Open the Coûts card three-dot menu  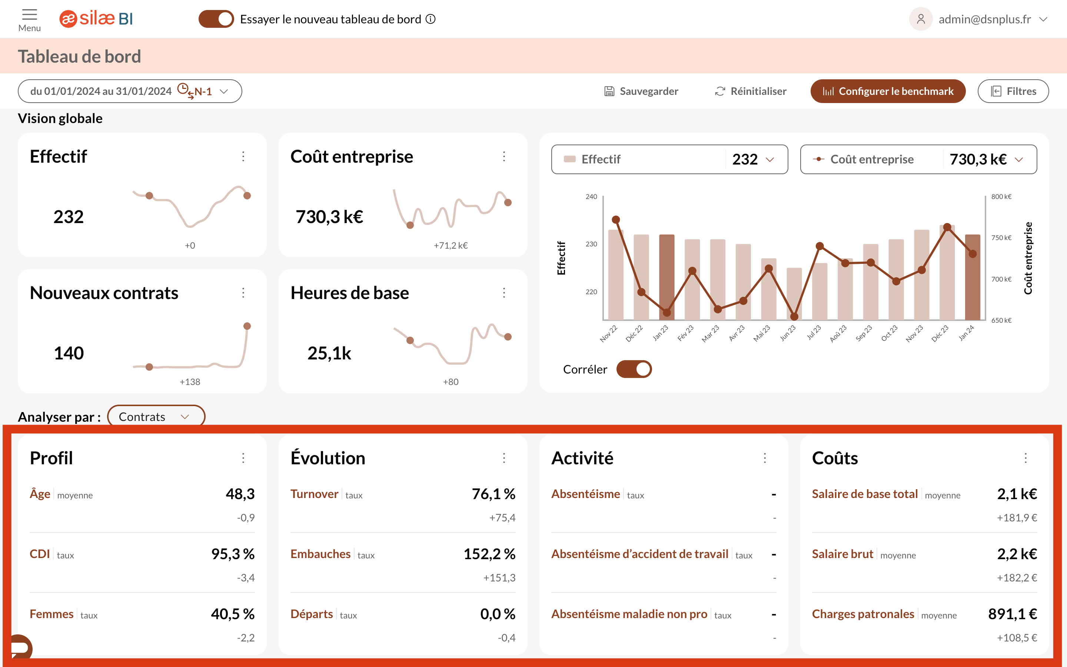pyautogui.click(x=1026, y=458)
